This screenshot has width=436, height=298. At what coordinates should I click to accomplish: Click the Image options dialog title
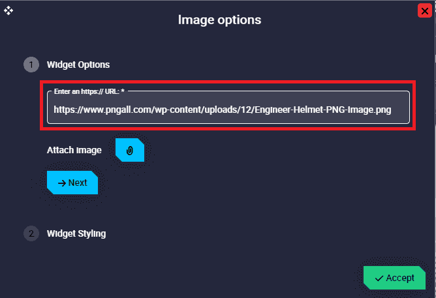coord(219,20)
